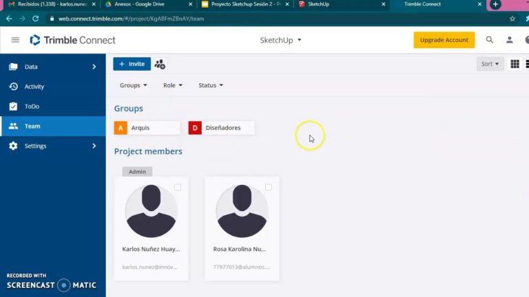Open the Sort dropdown
Image resolution: width=529 pixels, height=297 pixels.
[x=490, y=64]
